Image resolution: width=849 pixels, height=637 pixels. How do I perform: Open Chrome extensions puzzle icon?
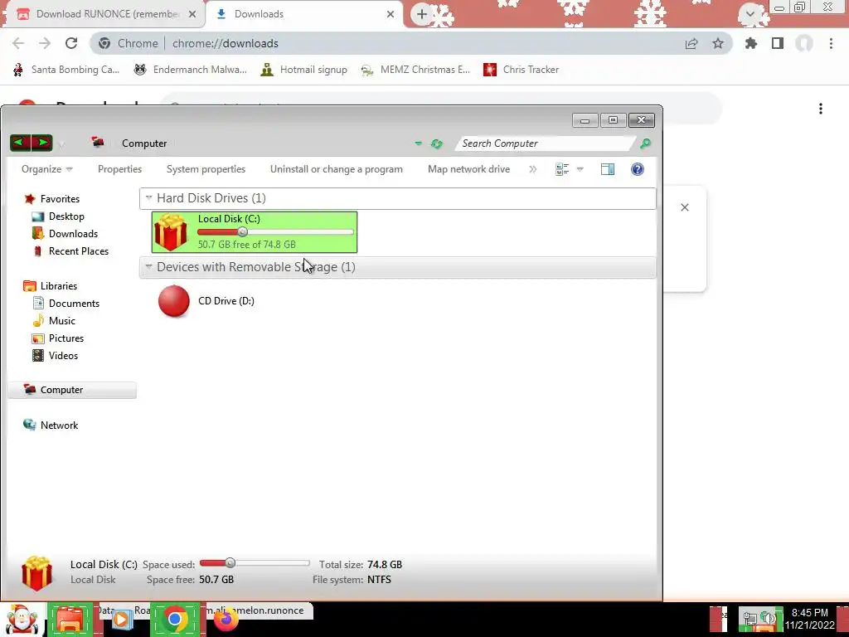pos(751,43)
